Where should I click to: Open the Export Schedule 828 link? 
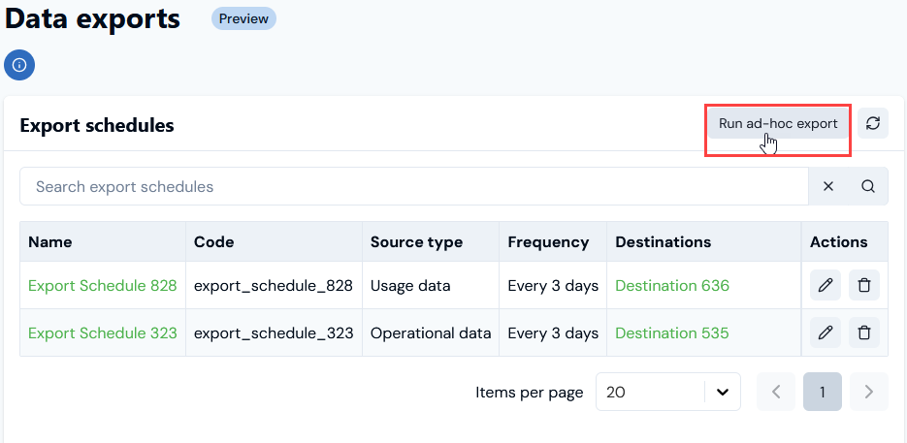[x=103, y=285]
